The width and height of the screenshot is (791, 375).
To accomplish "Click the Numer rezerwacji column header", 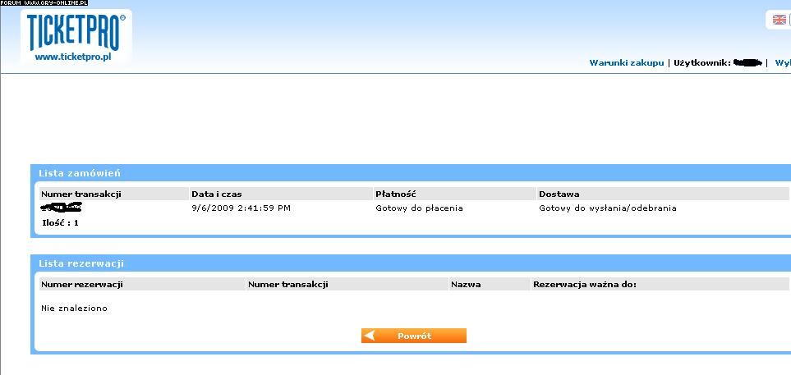I will pyautogui.click(x=82, y=284).
